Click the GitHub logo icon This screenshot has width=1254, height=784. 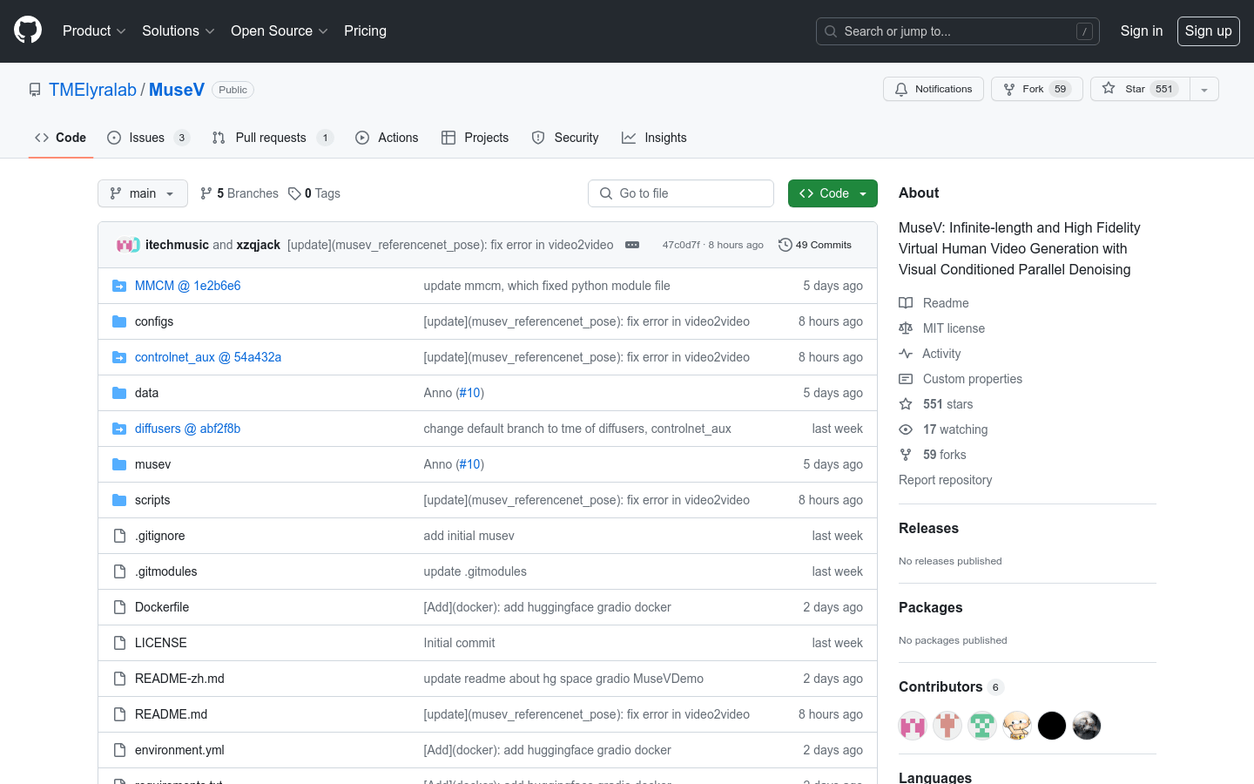pos(27,29)
